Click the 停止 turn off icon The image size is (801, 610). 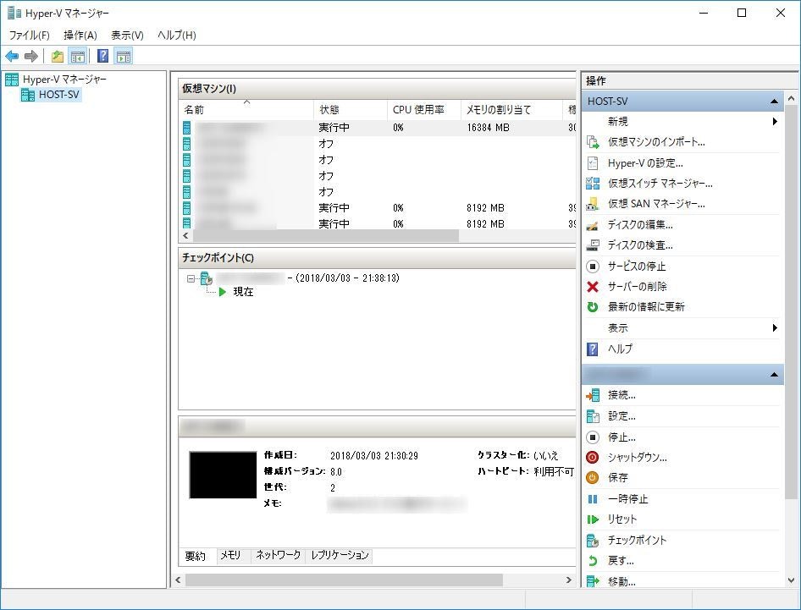[593, 437]
